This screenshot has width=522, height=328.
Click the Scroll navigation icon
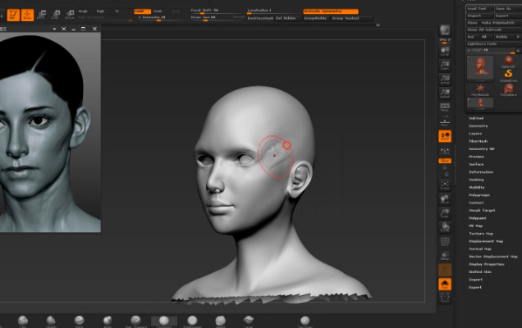445,51
